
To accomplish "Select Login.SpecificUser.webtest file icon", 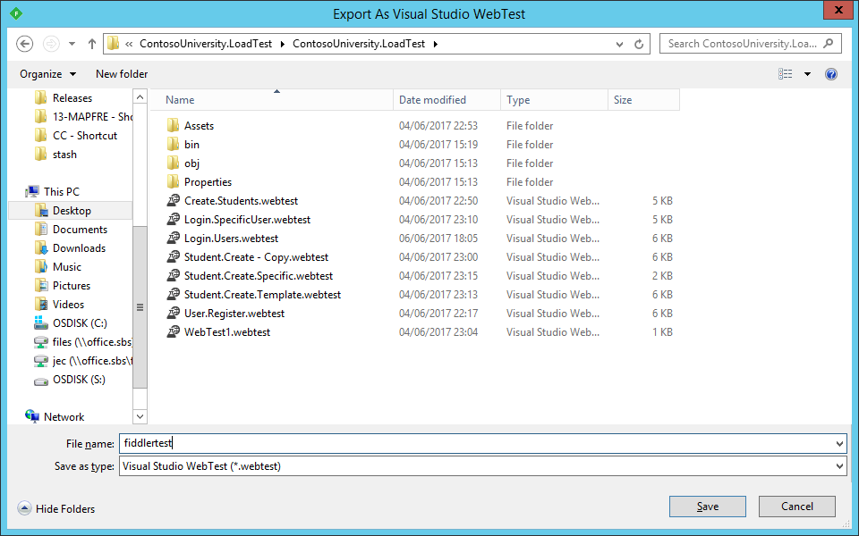I will (x=173, y=220).
